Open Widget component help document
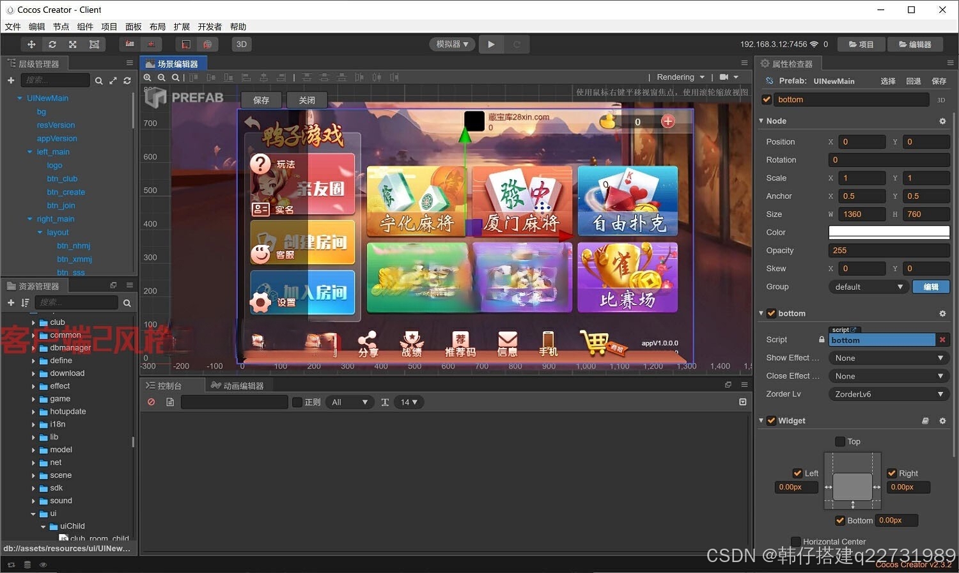 925,421
